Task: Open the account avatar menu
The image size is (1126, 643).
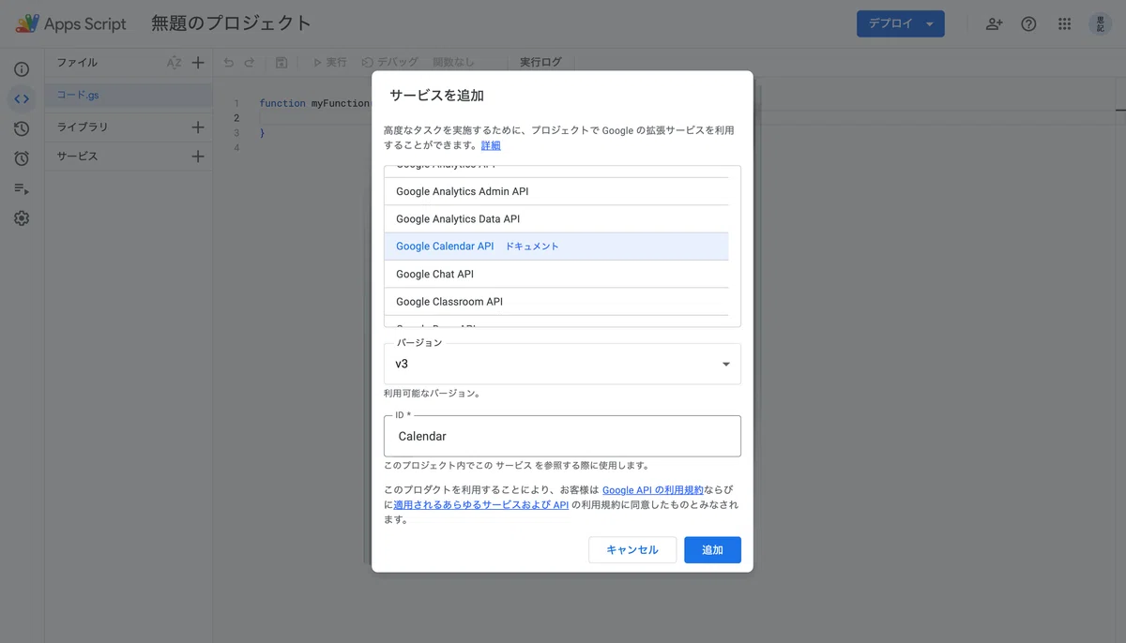Action: [x=1100, y=24]
